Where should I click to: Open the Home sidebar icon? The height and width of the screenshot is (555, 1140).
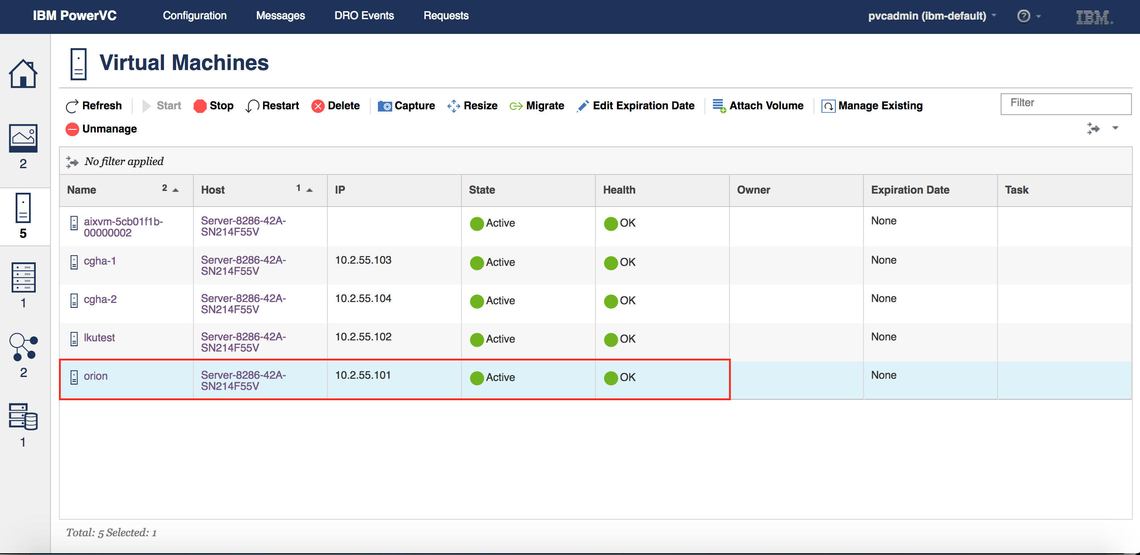tap(23, 74)
